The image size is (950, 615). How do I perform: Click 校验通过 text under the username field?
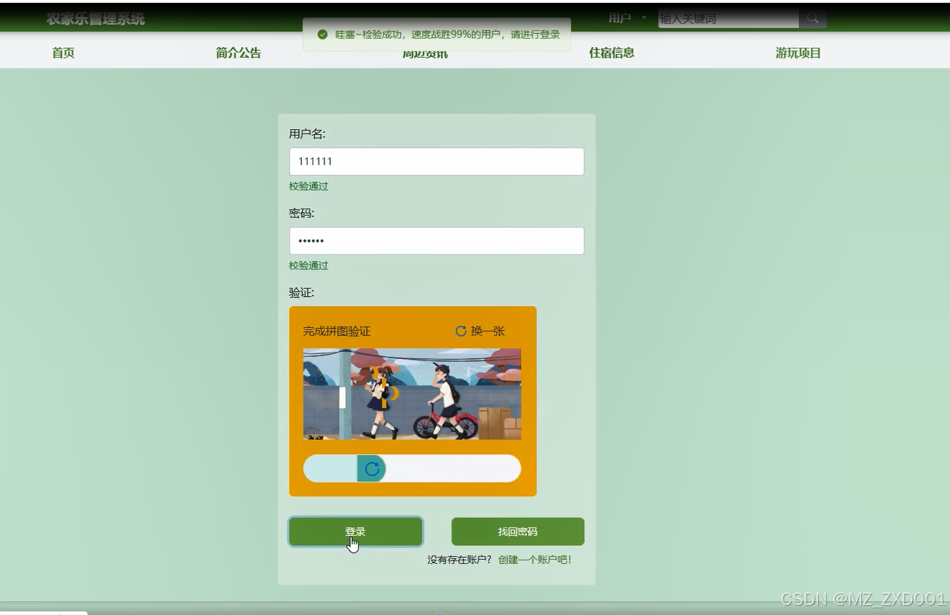[308, 186]
